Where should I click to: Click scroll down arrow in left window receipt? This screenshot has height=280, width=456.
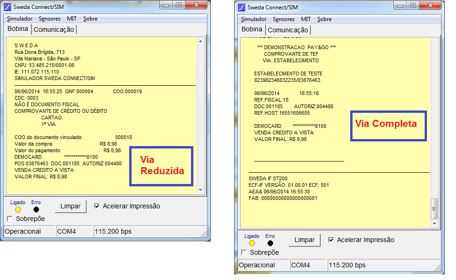click(200, 190)
